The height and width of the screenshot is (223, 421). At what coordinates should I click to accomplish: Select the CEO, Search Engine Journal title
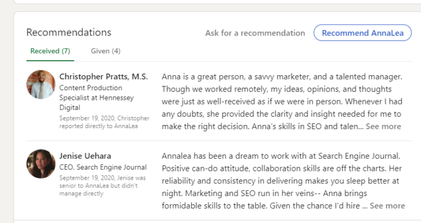point(103,167)
